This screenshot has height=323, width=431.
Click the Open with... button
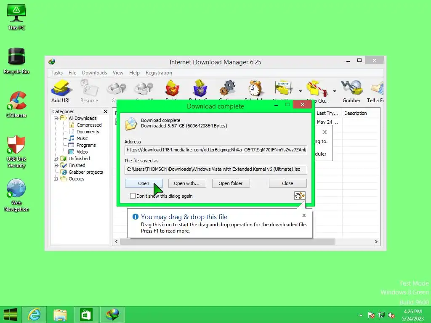pos(187,183)
